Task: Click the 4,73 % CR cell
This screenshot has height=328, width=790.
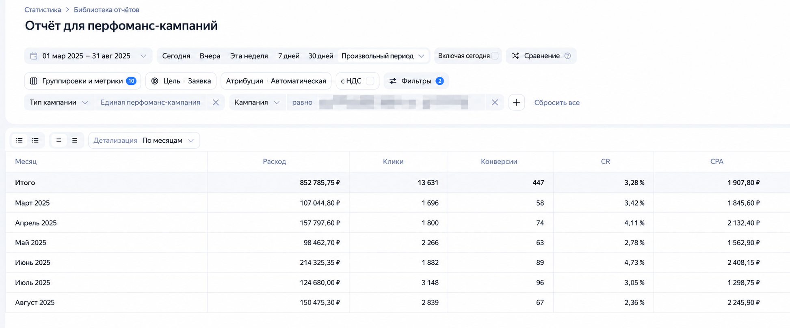Action: [x=634, y=262]
